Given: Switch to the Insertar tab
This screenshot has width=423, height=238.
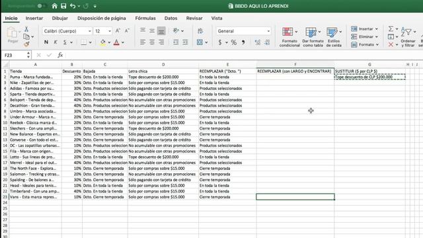Looking at the screenshot, I should [x=34, y=18].
